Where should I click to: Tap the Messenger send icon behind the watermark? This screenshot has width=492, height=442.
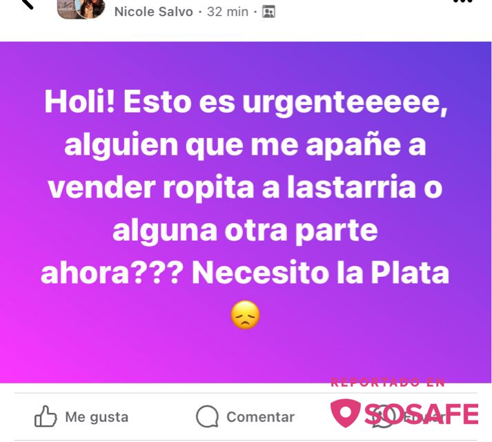point(382,417)
